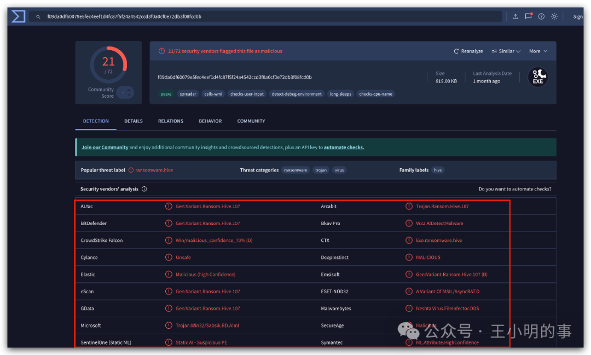Screen dimensions: 591x355
Task: Expand the Similar dropdown
Action: 506,51
